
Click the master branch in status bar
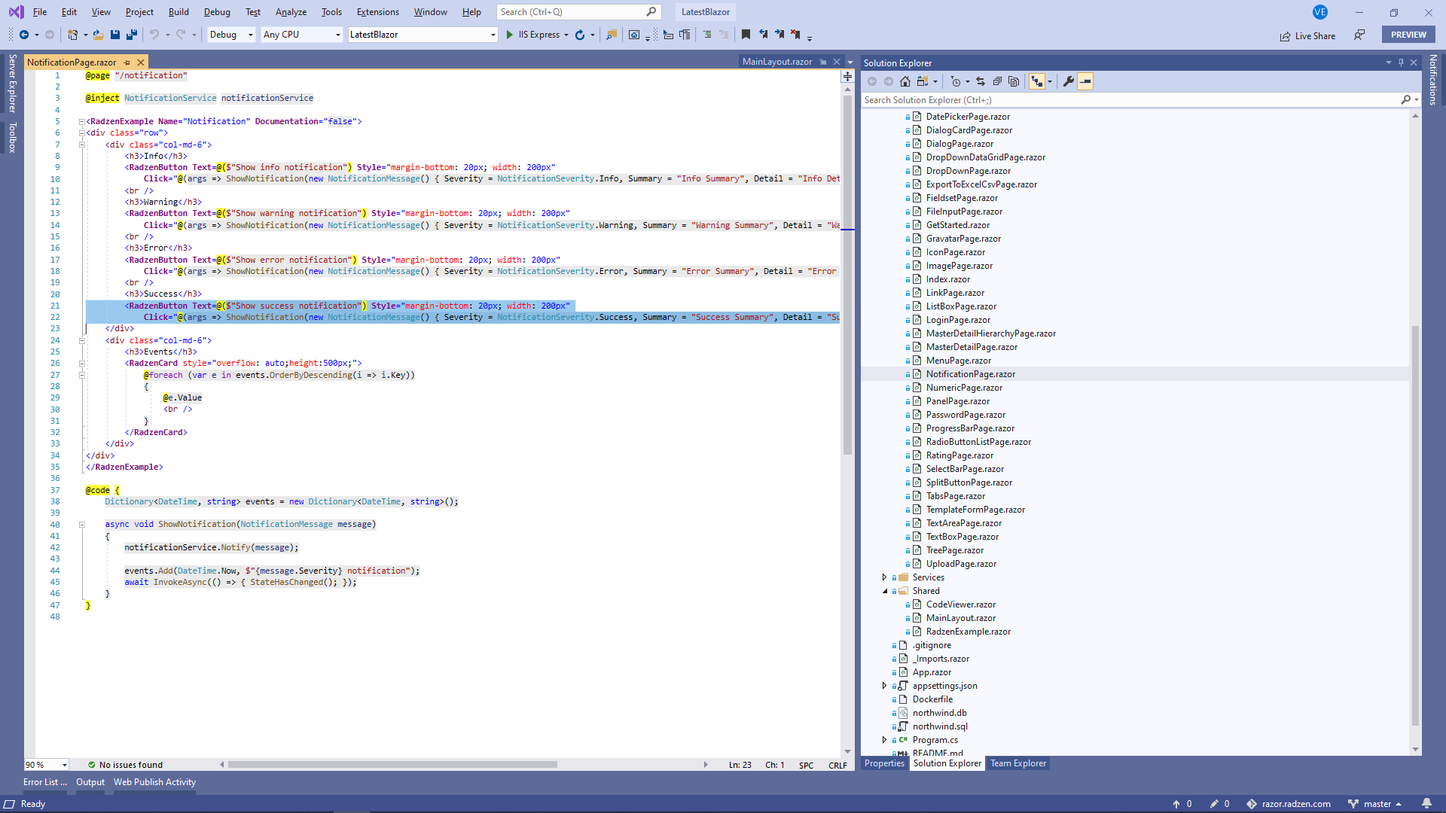tap(1375, 804)
